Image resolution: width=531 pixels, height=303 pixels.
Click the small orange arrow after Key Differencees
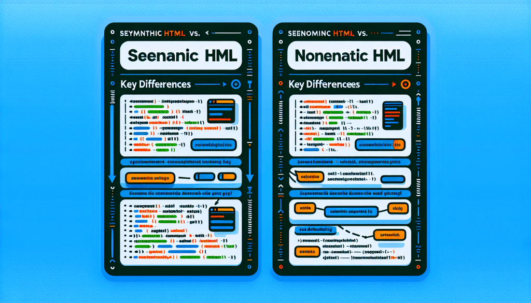click(394, 84)
